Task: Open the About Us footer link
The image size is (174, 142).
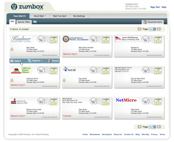Action: [118, 135]
